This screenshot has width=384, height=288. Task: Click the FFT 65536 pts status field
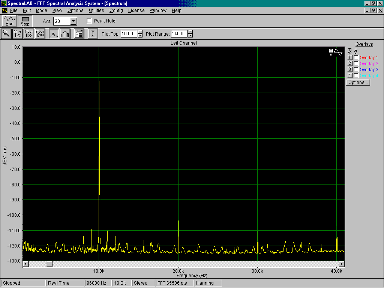coord(175,283)
